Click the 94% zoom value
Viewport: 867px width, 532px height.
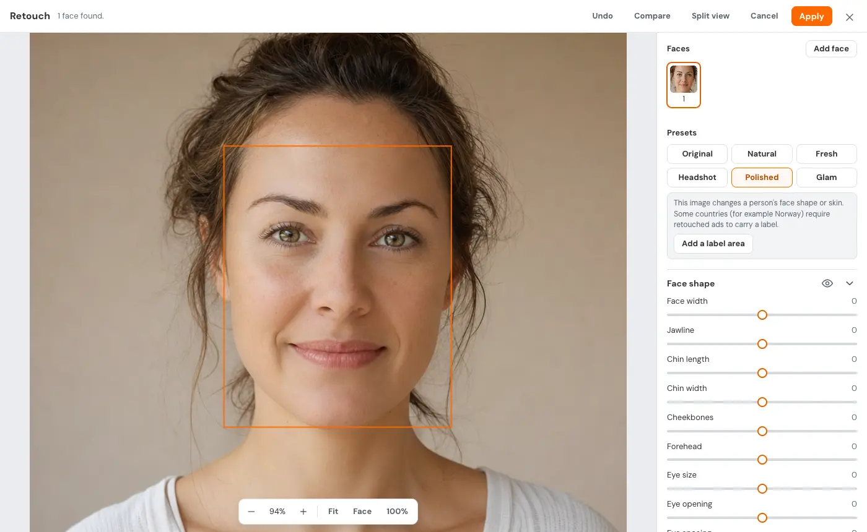[x=277, y=512]
